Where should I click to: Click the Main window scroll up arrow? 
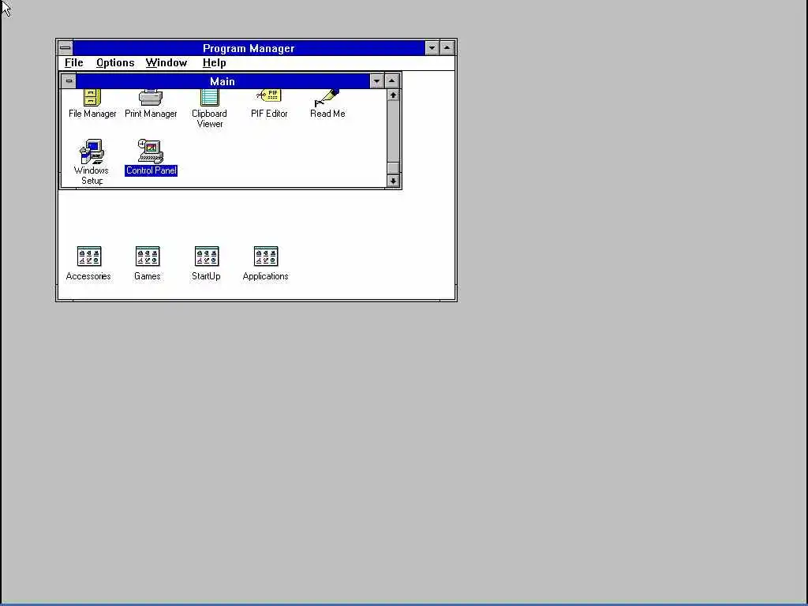click(x=393, y=95)
